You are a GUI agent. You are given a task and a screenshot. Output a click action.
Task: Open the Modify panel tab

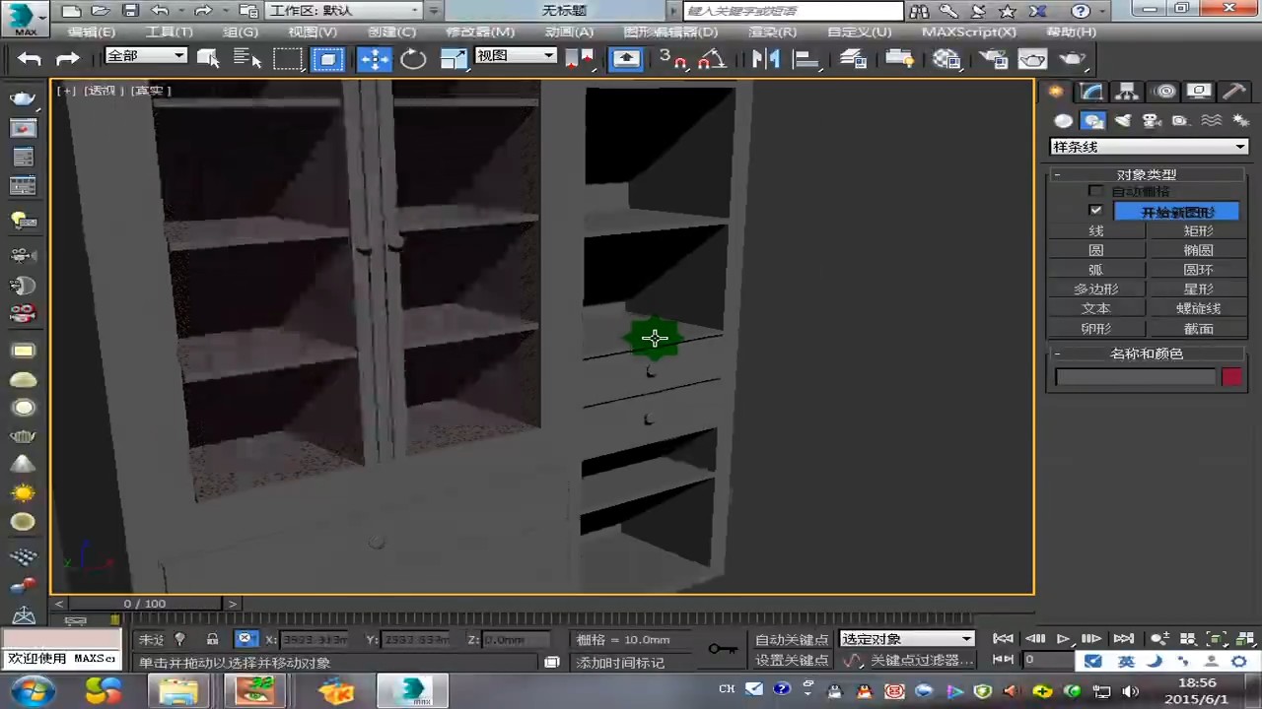1091,92
